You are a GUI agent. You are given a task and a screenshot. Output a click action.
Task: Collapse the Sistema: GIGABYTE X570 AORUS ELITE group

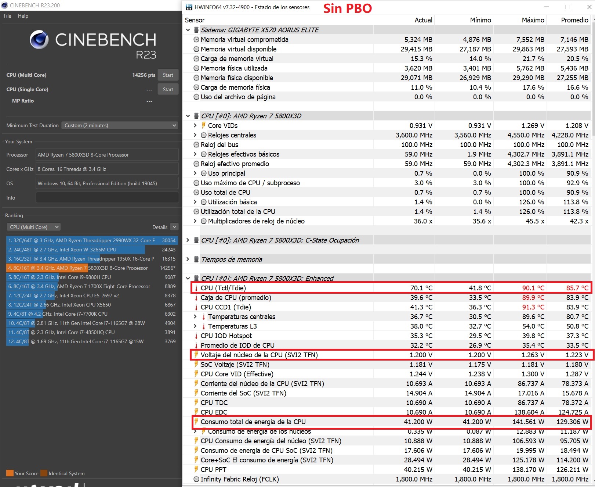(188, 30)
